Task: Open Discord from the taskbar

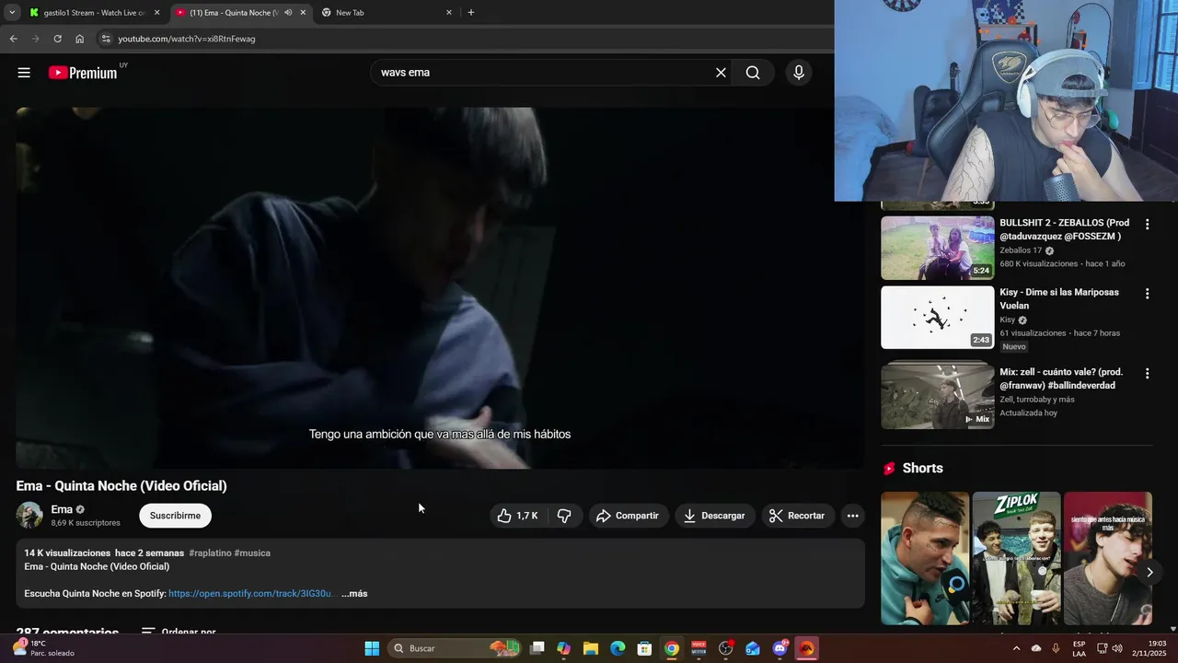Action: (780, 648)
